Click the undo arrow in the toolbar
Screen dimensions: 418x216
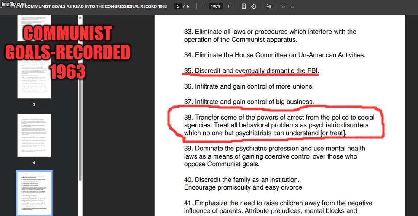(283, 6)
